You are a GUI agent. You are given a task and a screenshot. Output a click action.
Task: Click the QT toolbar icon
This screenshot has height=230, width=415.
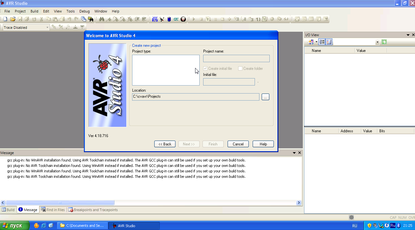click(176, 19)
